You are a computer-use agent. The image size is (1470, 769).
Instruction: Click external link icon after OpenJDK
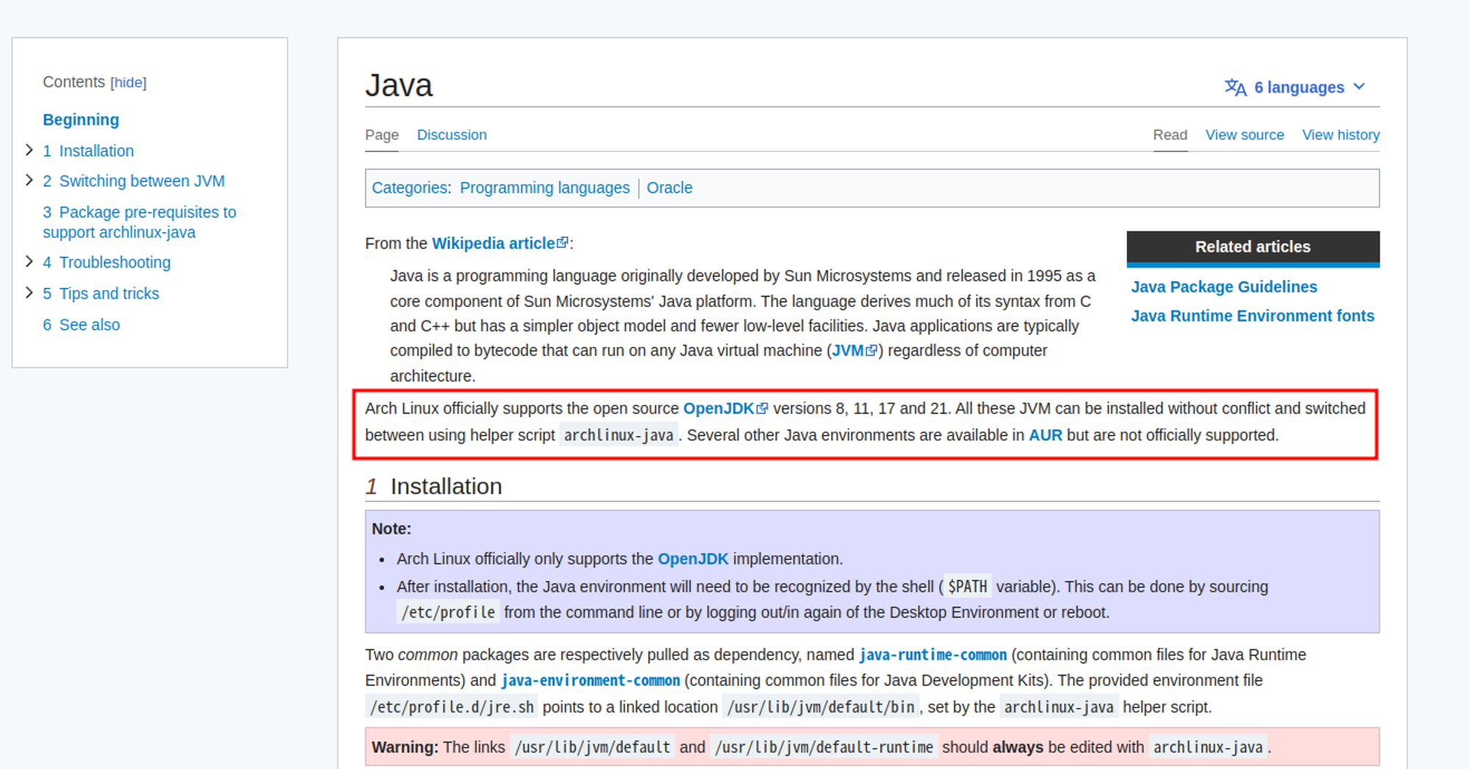762,408
